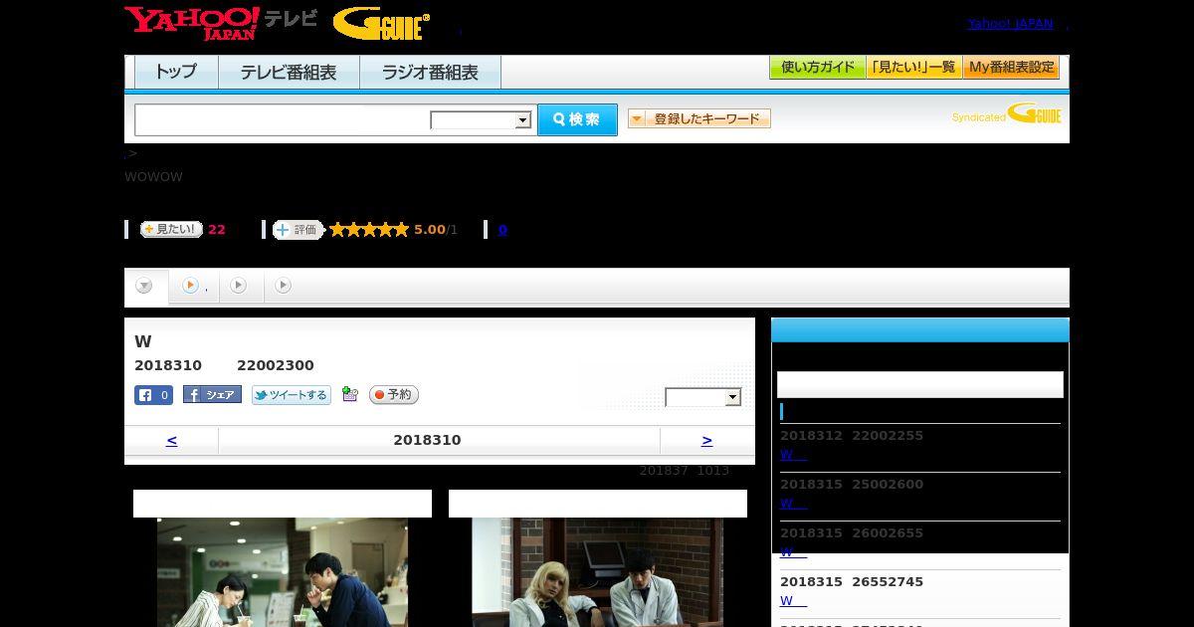Open W link under 2018315 26002655

tap(792, 551)
